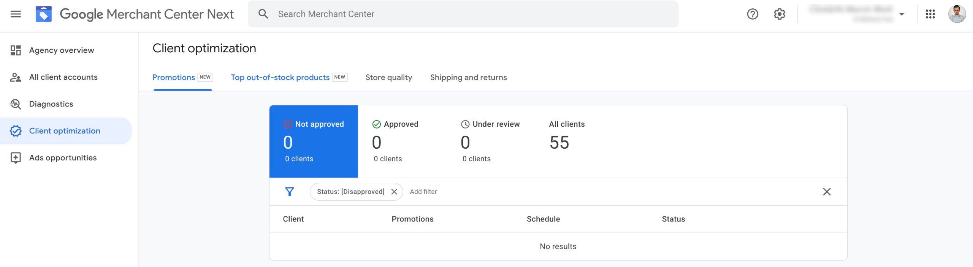Click the Under review clock icon

click(465, 124)
